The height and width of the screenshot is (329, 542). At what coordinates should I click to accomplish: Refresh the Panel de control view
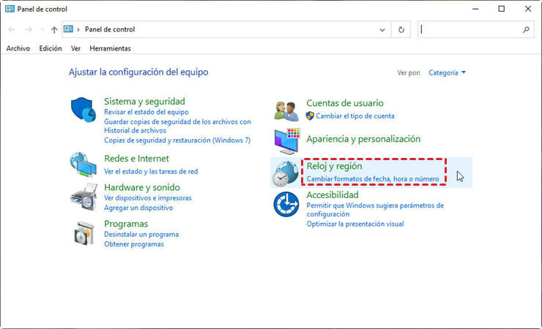click(x=401, y=30)
